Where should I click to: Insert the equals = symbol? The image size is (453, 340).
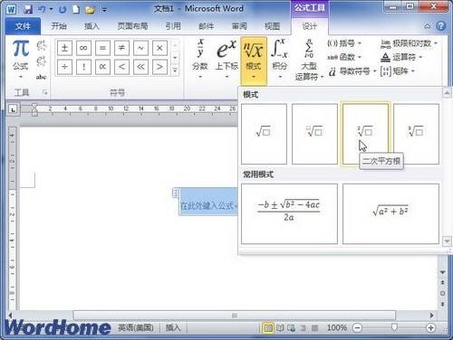click(x=102, y=48)
